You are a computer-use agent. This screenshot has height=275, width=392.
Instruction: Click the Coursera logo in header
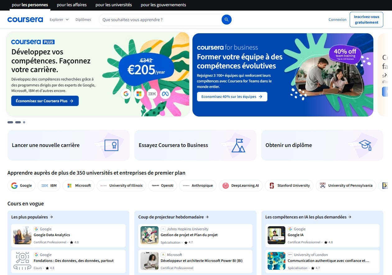pos(25,20)
